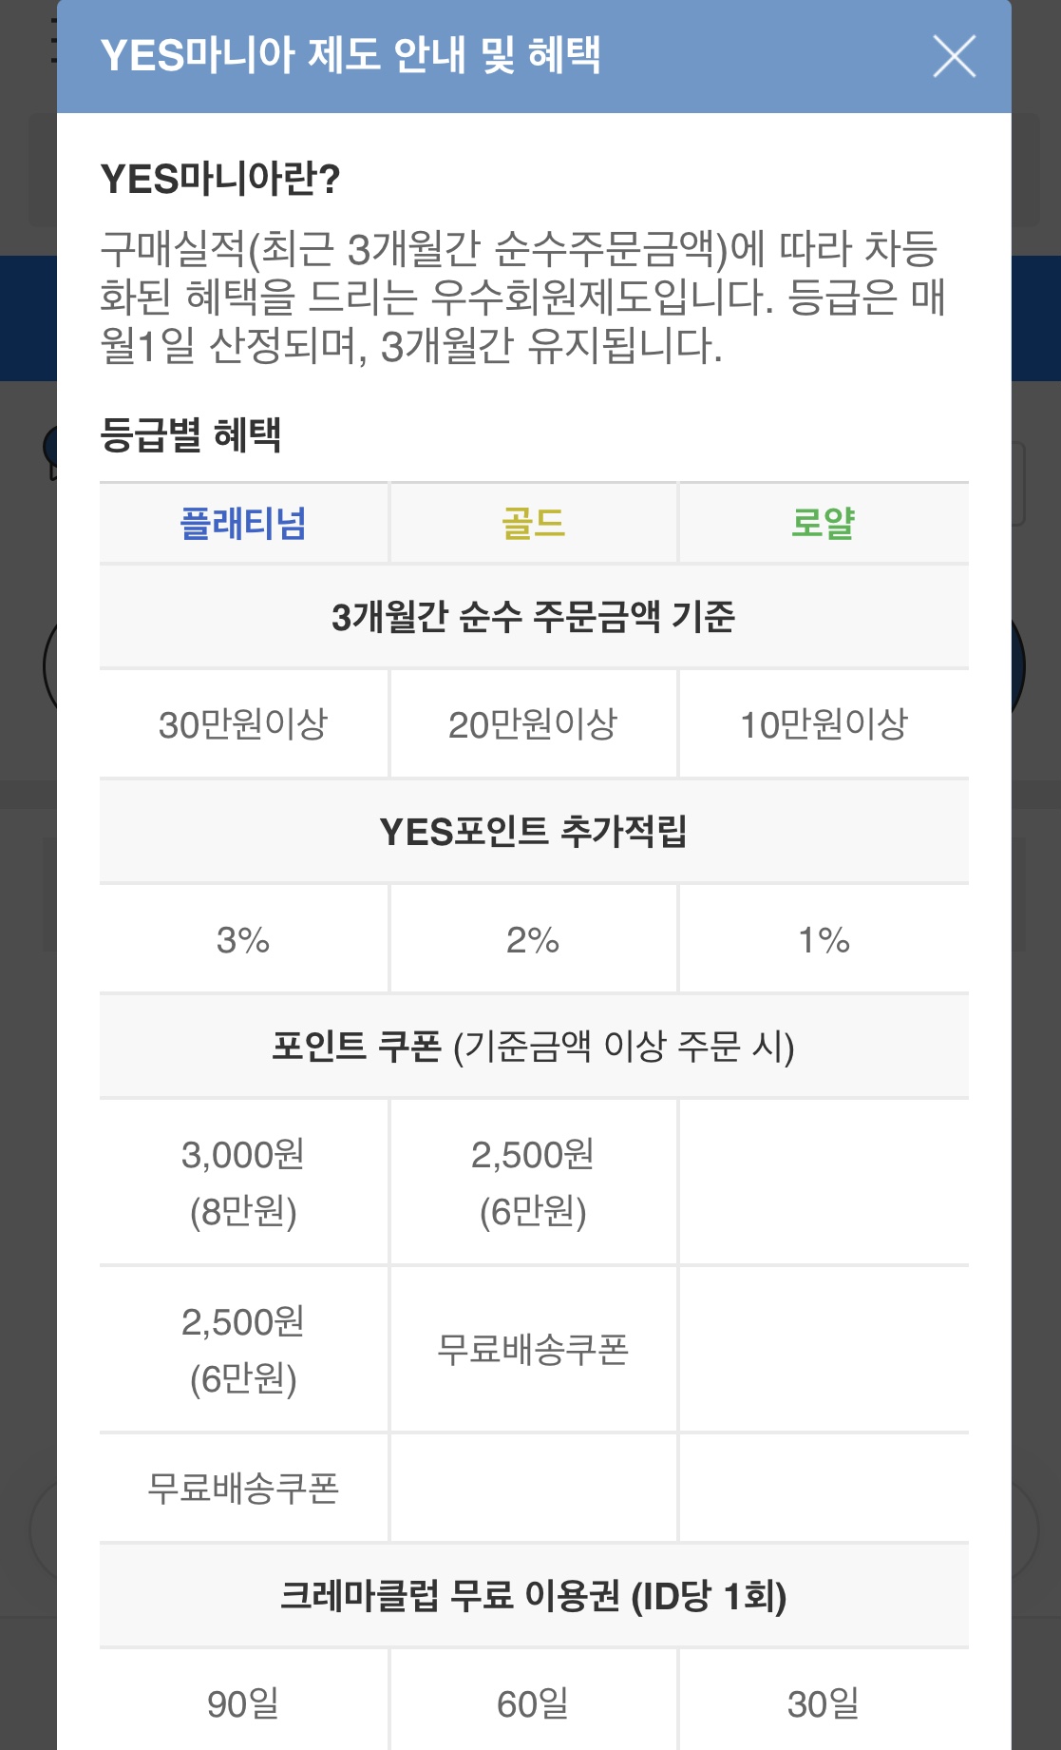Tap the 3% point accrual cell
This screenshot has height=1750, width=1061.
coord(243,940)
